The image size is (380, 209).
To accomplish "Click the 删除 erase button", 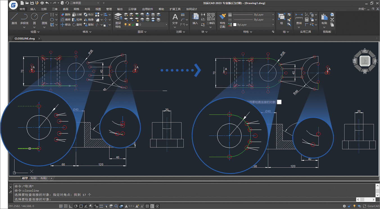I will click(x=66, y=15).
